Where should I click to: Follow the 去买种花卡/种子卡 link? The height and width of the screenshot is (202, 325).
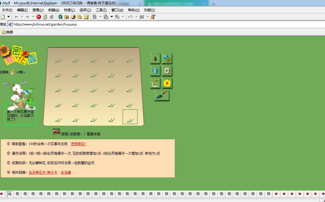pyautogui.click(x=43, y=172)
